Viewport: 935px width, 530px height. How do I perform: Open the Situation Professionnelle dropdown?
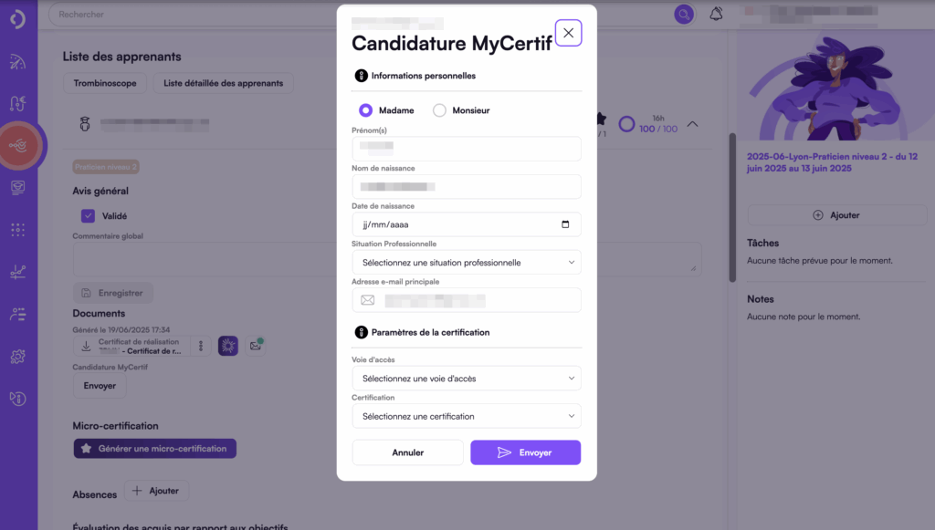[466, 263]
